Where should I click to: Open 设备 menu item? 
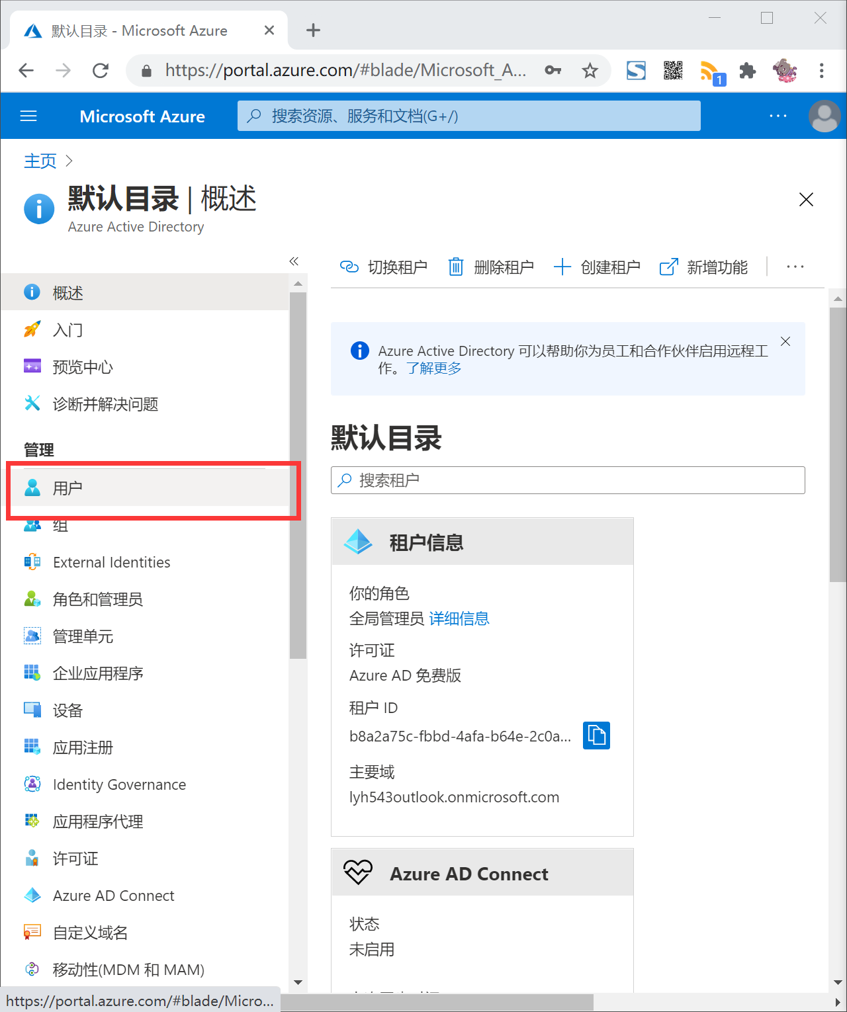tap(145, 710)
